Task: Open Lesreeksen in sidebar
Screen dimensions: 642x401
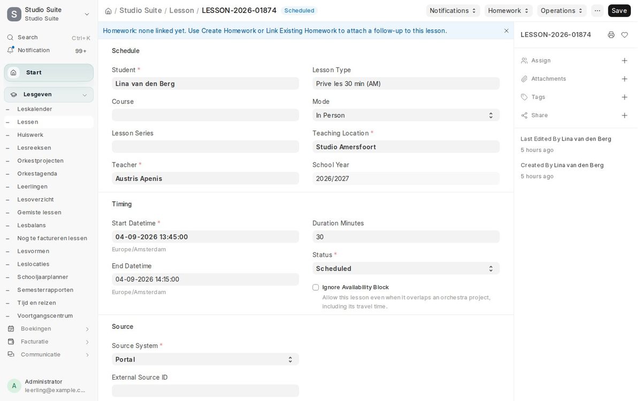Action: tap(34, 148)
